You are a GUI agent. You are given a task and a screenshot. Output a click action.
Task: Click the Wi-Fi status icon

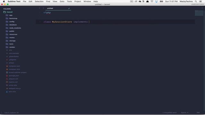click(x=152, y=1)
